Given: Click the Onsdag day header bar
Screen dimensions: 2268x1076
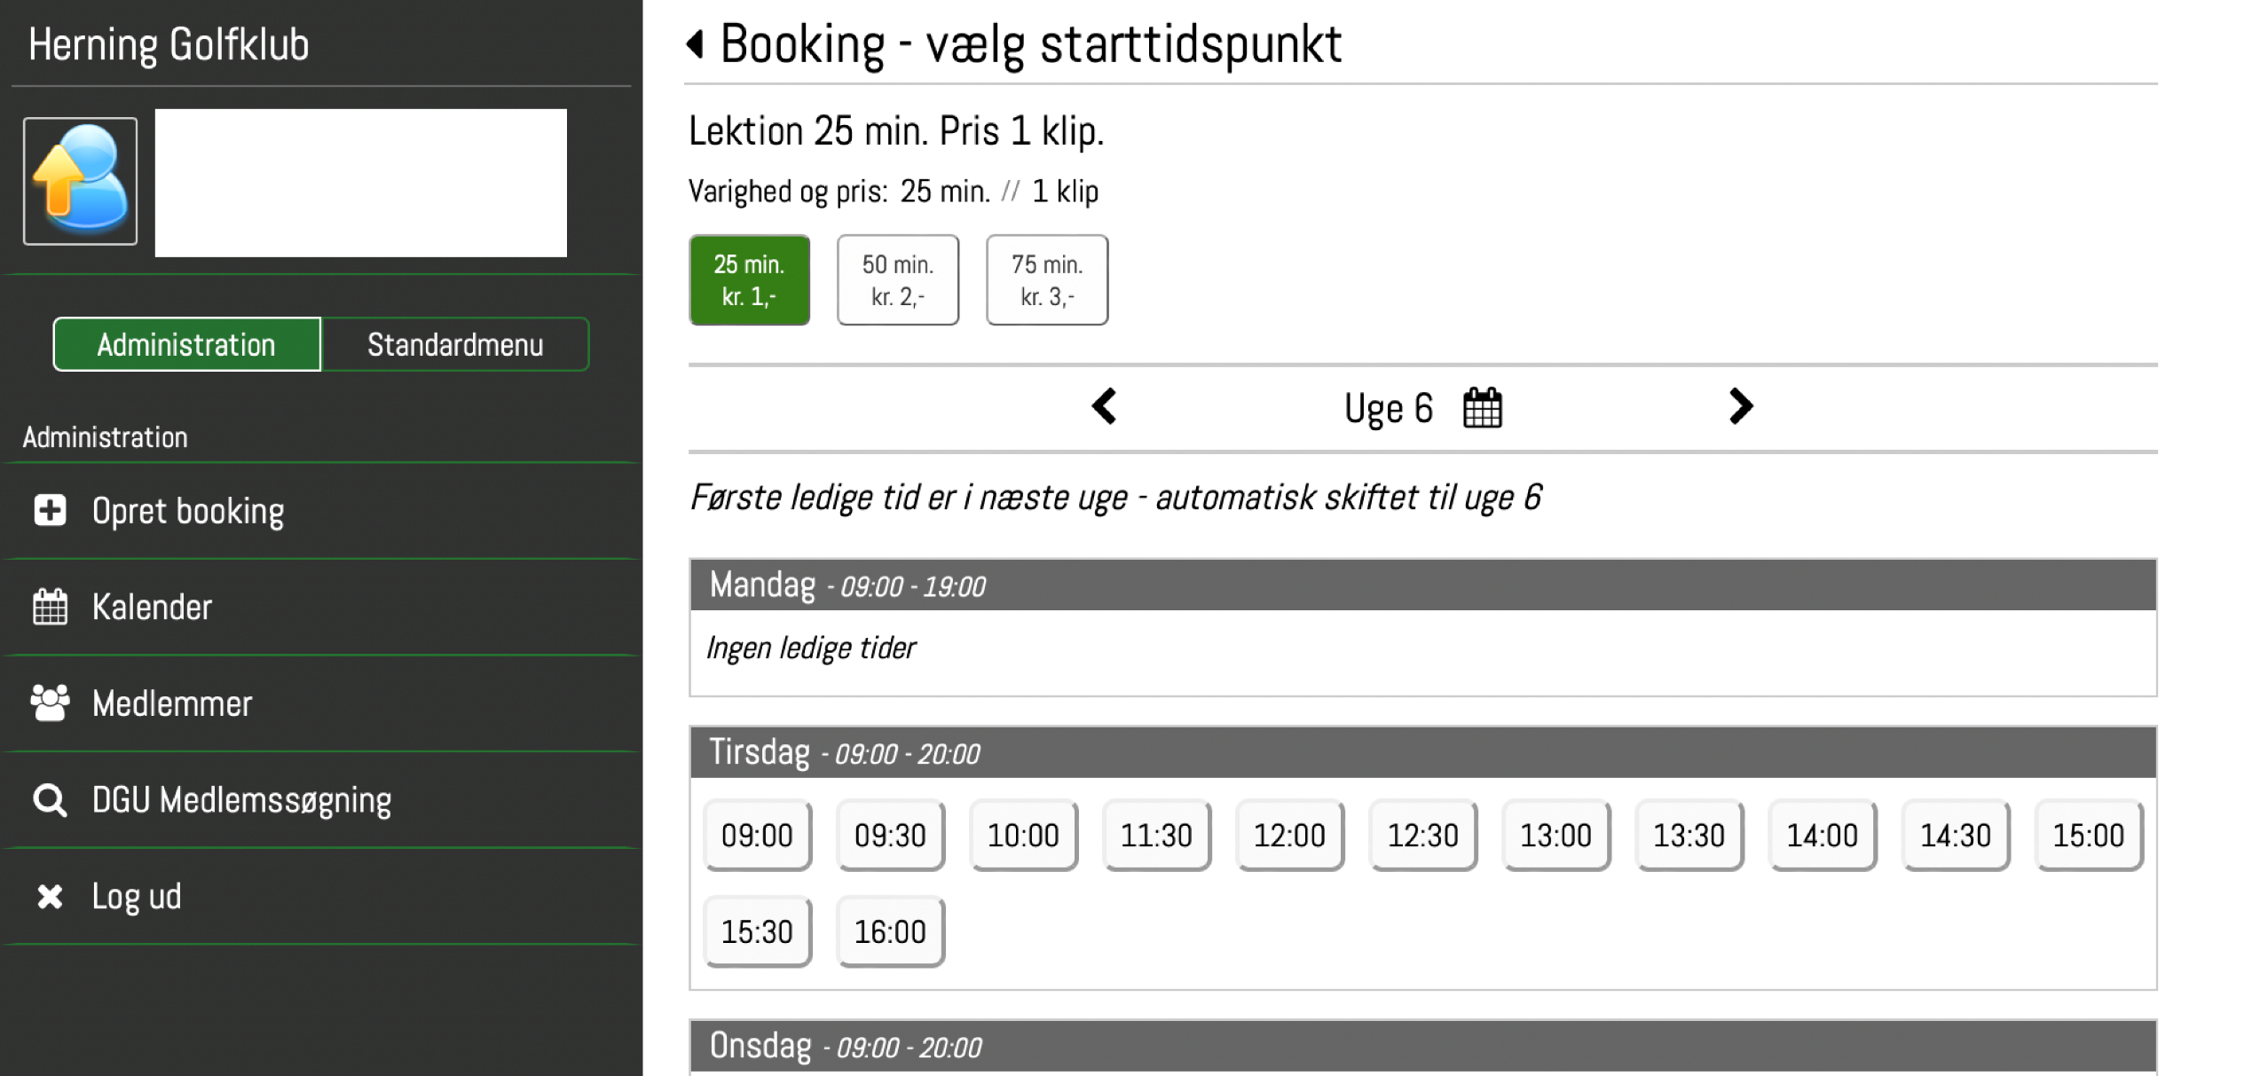Looking at the screenshot, I should (x=1422, y=1046).
